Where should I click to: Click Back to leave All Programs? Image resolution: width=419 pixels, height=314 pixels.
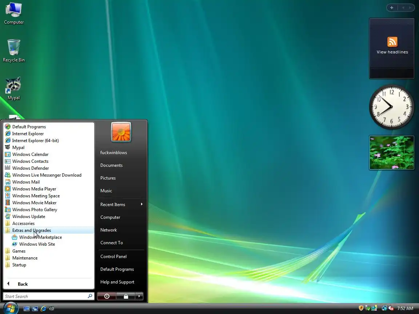(x=49, y=284)
